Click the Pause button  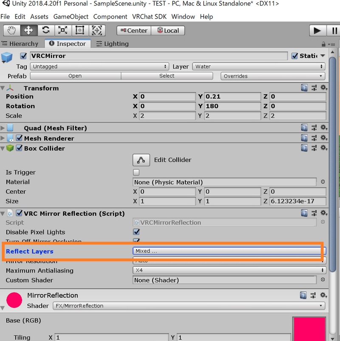click(334, 31)
